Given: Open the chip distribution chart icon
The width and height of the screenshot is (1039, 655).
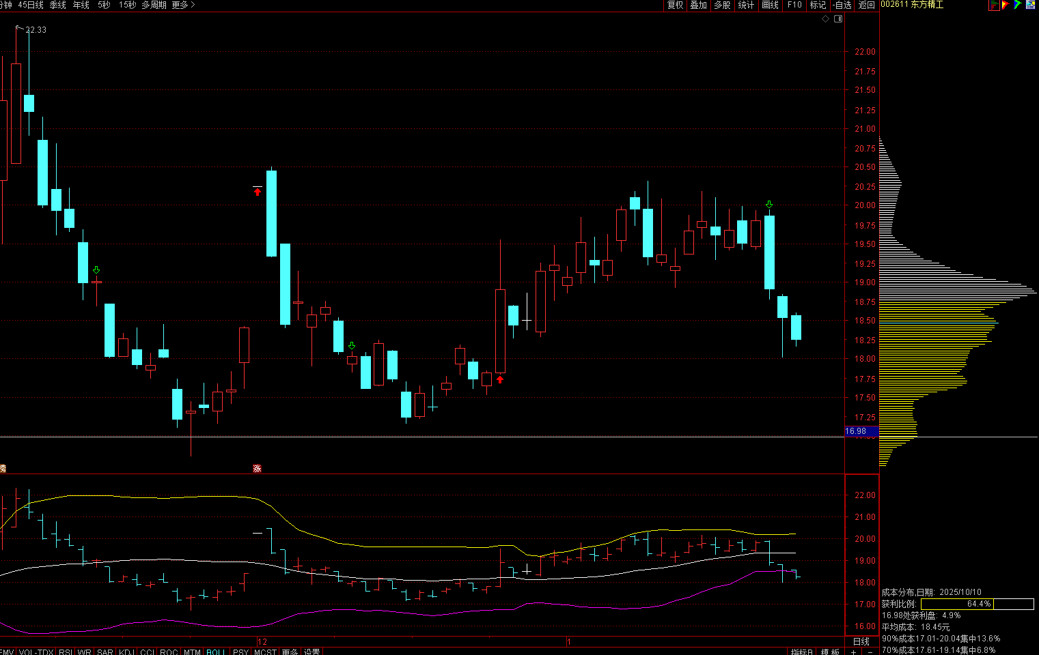Looking at the screenshot, I should 994,5.
